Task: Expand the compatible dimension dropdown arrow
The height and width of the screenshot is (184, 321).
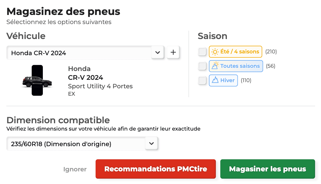Action: [x=151, y=144]
